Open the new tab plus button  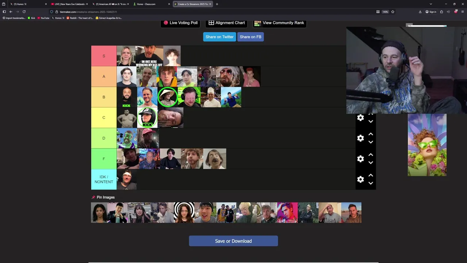point(217,4)
